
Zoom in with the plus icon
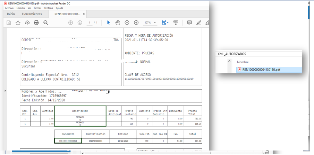point(136,22)
